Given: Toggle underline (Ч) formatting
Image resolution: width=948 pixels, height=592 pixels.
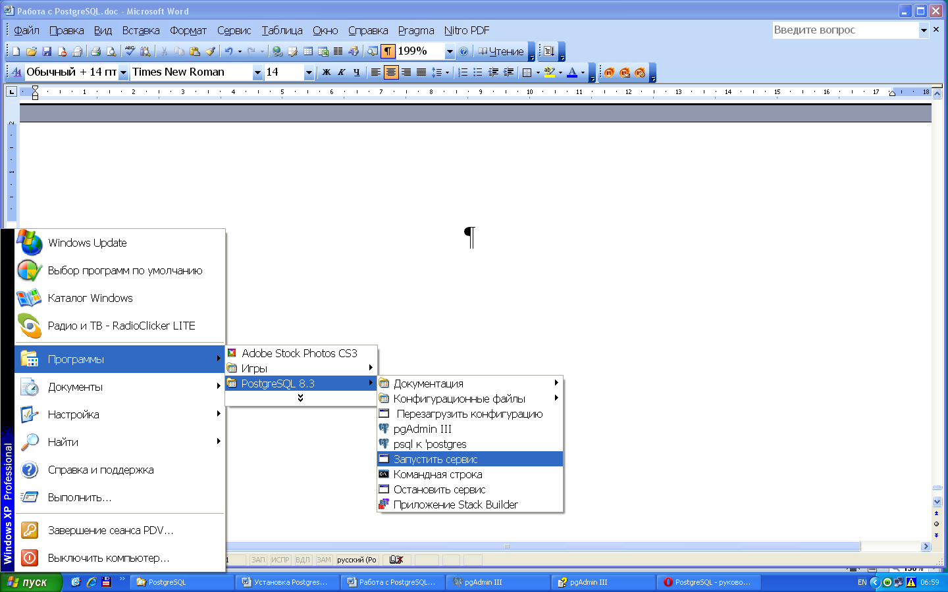Looking at the screenshot, I should [356, 72].
